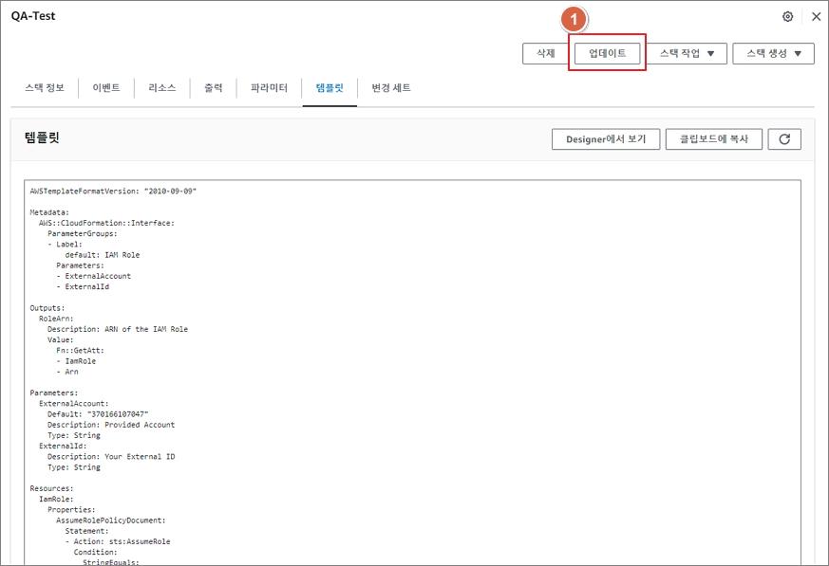Copy template with 클립보드에 복사 button

(713, 139)
